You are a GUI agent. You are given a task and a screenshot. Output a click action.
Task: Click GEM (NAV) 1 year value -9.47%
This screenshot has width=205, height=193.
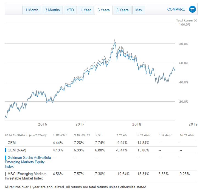[x=122, y=150]
